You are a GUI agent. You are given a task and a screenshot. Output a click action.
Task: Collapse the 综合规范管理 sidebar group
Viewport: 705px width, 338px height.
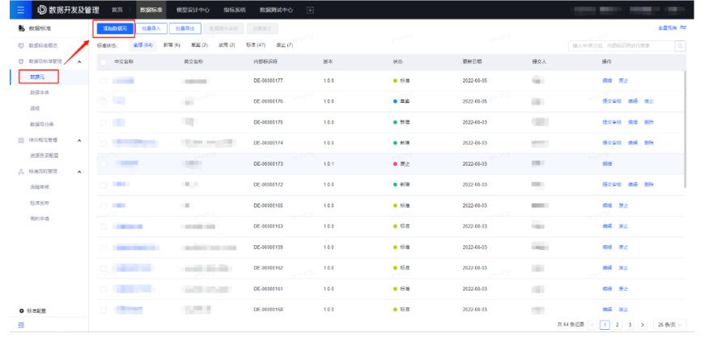[x=79, y=140]
